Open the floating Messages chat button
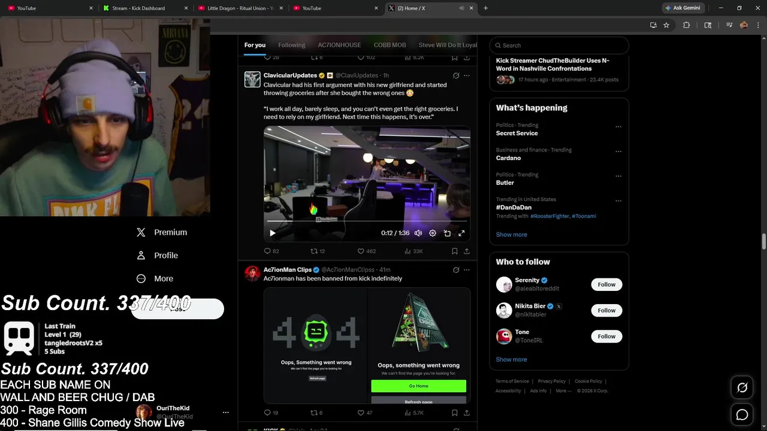Image resolution: width=767 pixels, height=431 pixels. coord(742,414)
